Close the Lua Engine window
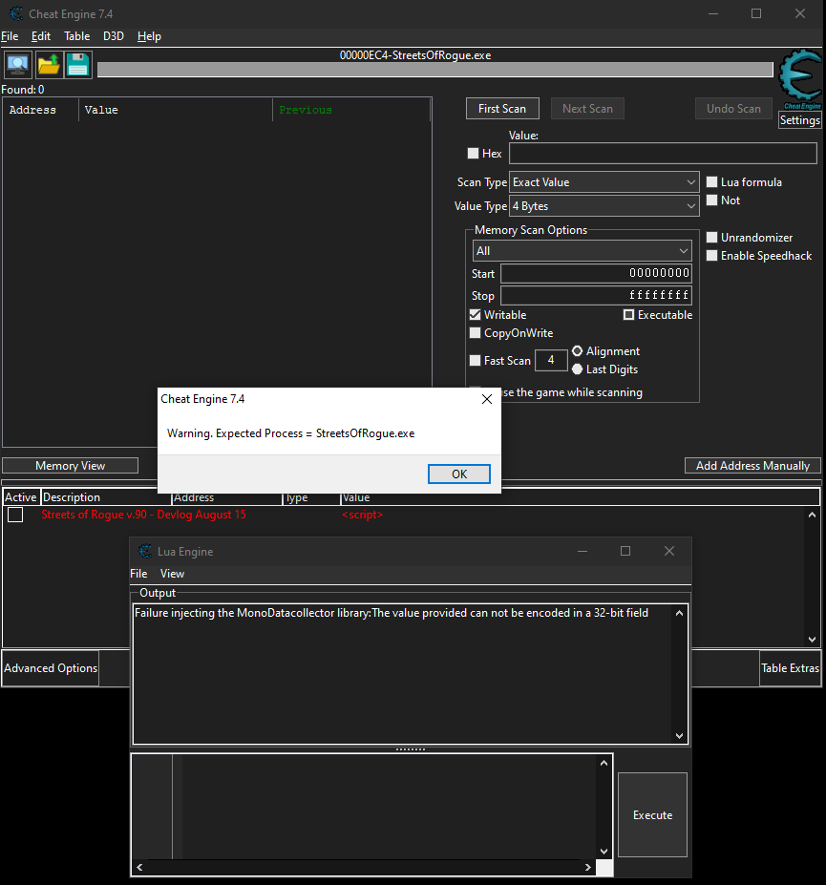 (x=669, y=551)
